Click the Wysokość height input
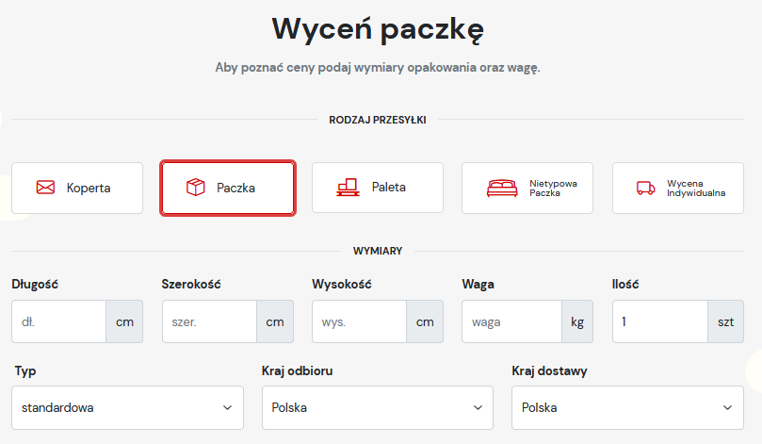The width and height of the screenshot is (762, 444). [x=359, y=321]
